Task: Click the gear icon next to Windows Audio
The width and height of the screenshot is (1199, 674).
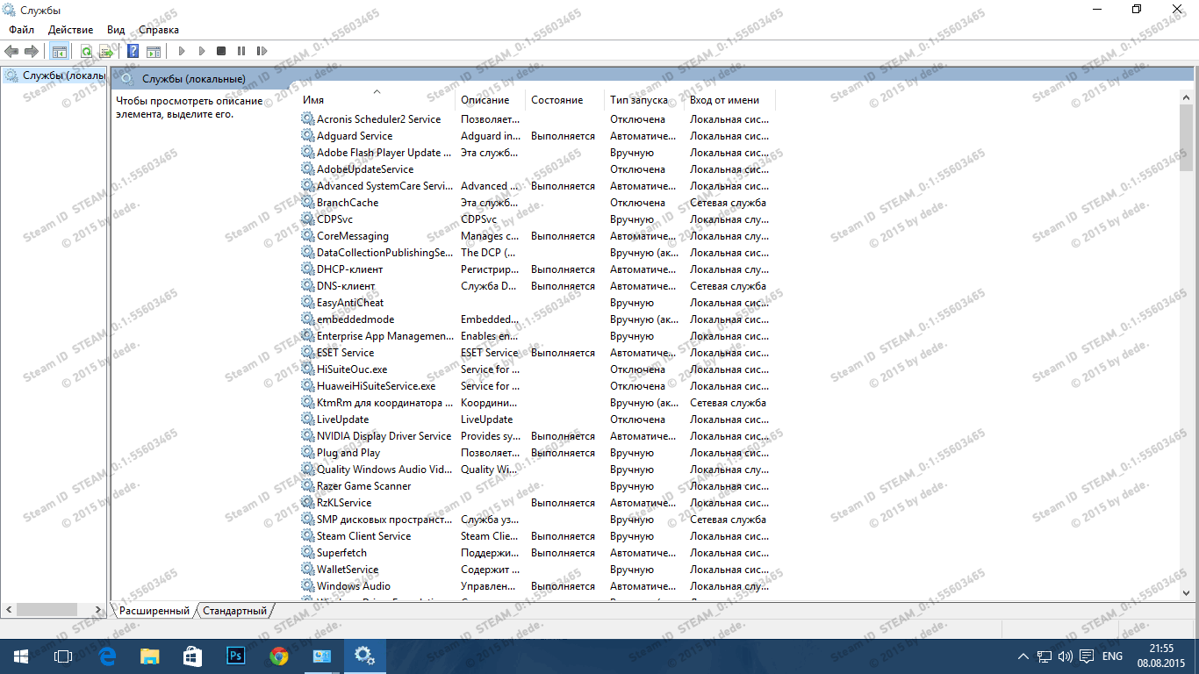Action: pos(308,586)
